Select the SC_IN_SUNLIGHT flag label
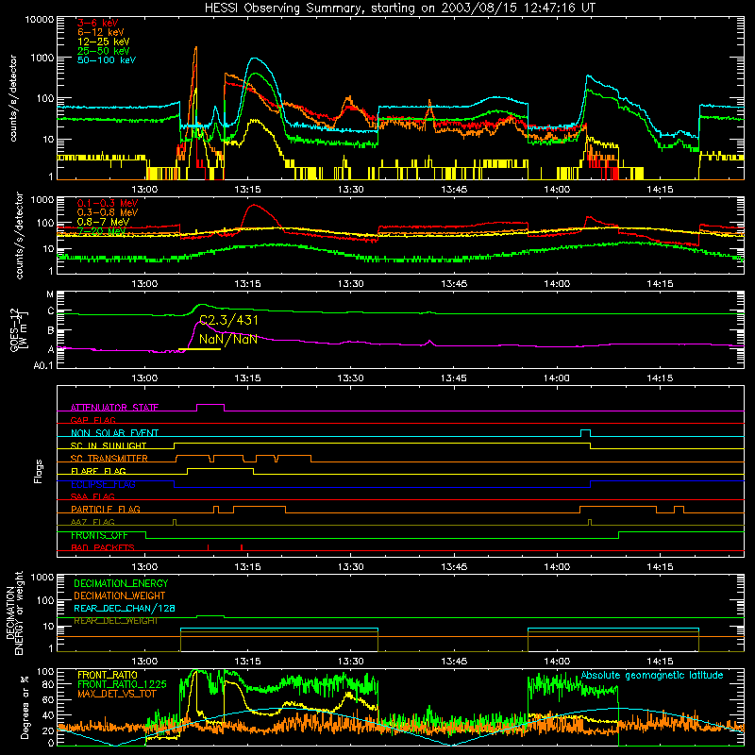 109,445
